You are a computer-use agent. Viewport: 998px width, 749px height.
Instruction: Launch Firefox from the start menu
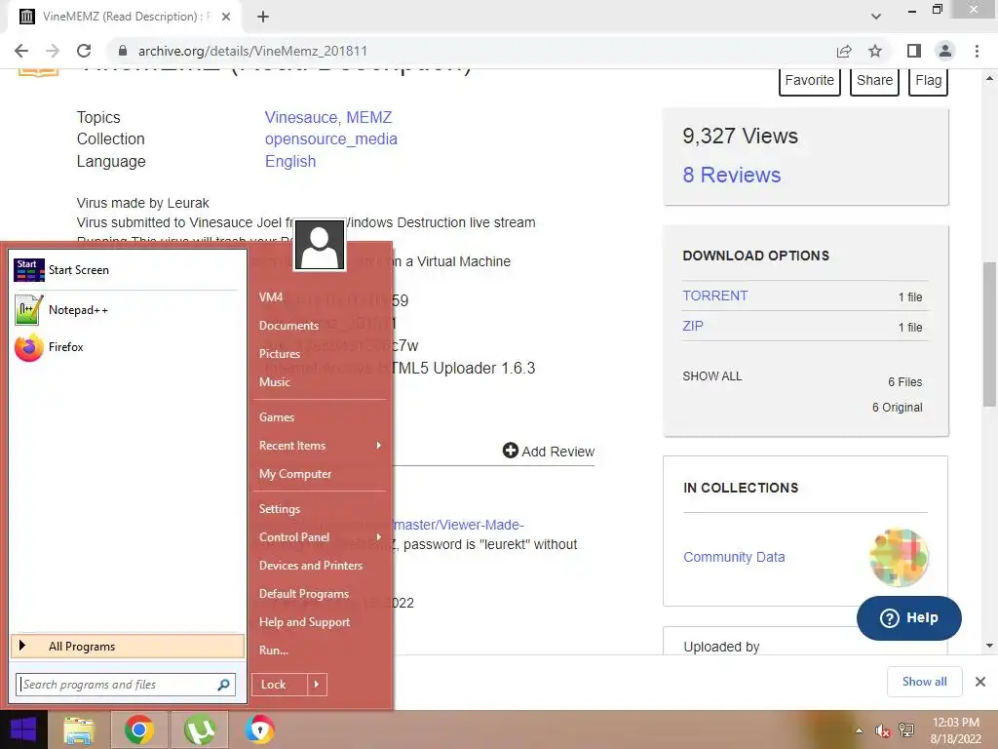click(126, 347)
